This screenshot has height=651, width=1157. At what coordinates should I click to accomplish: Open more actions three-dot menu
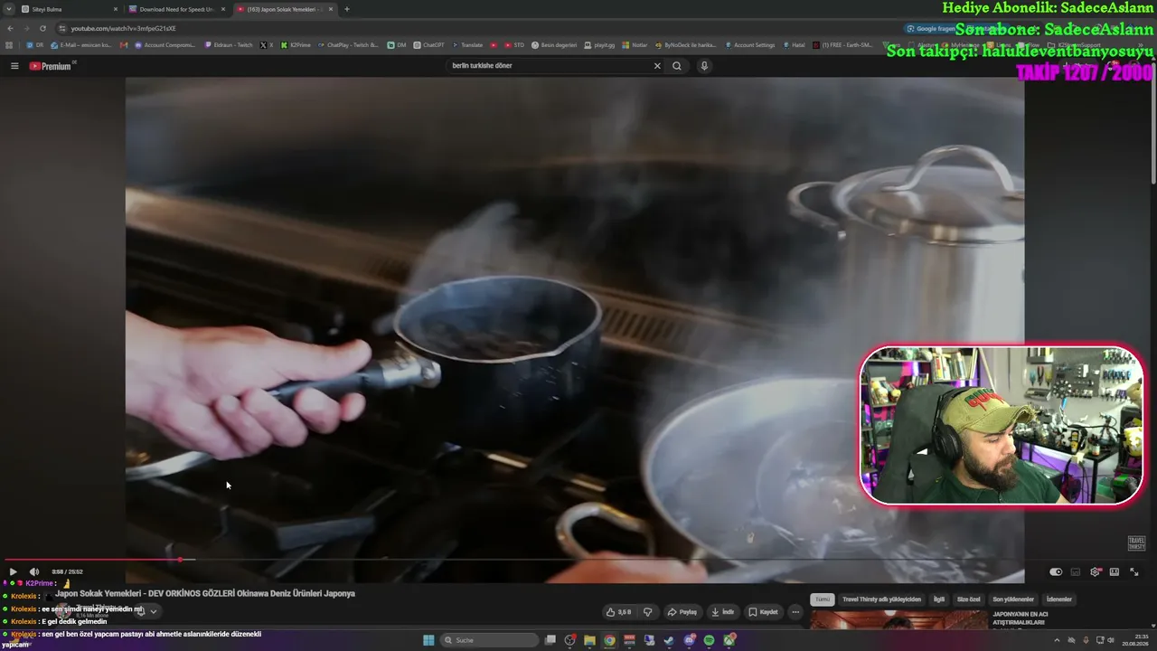(795, 612)
